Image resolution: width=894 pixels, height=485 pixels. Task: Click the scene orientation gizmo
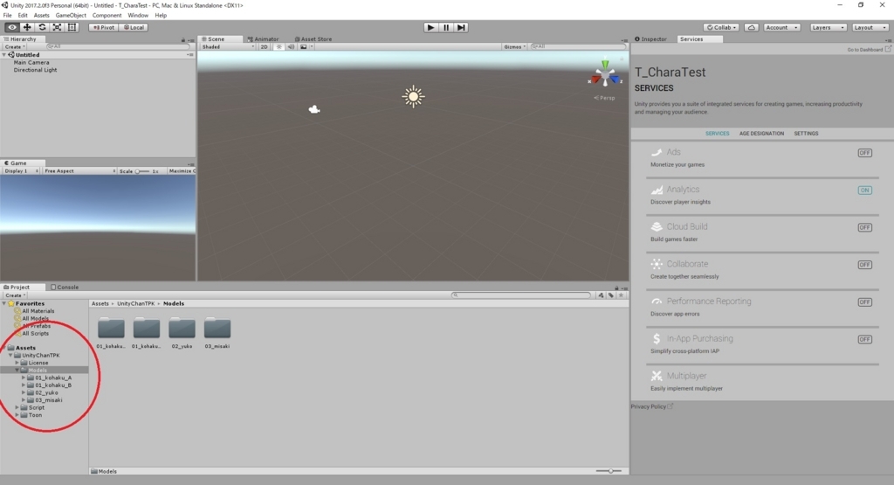605,75
